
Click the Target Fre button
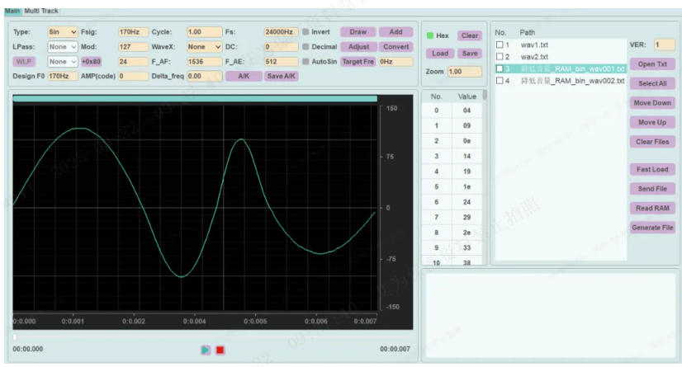[358, 62]
